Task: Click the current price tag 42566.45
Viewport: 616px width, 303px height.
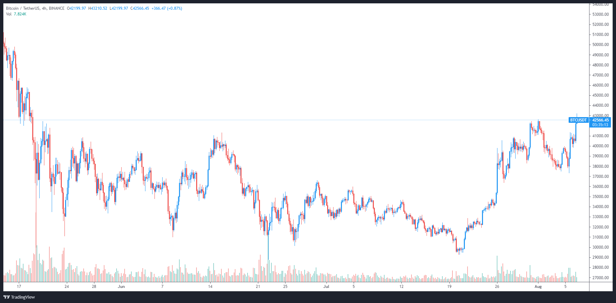Action: pyautogui.click(x=600, y=120)
